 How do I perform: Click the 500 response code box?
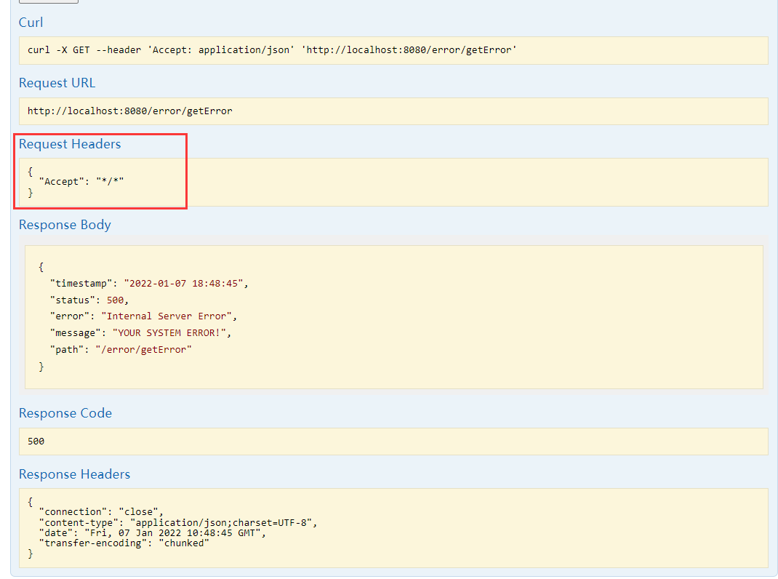(x=33, y=441)
